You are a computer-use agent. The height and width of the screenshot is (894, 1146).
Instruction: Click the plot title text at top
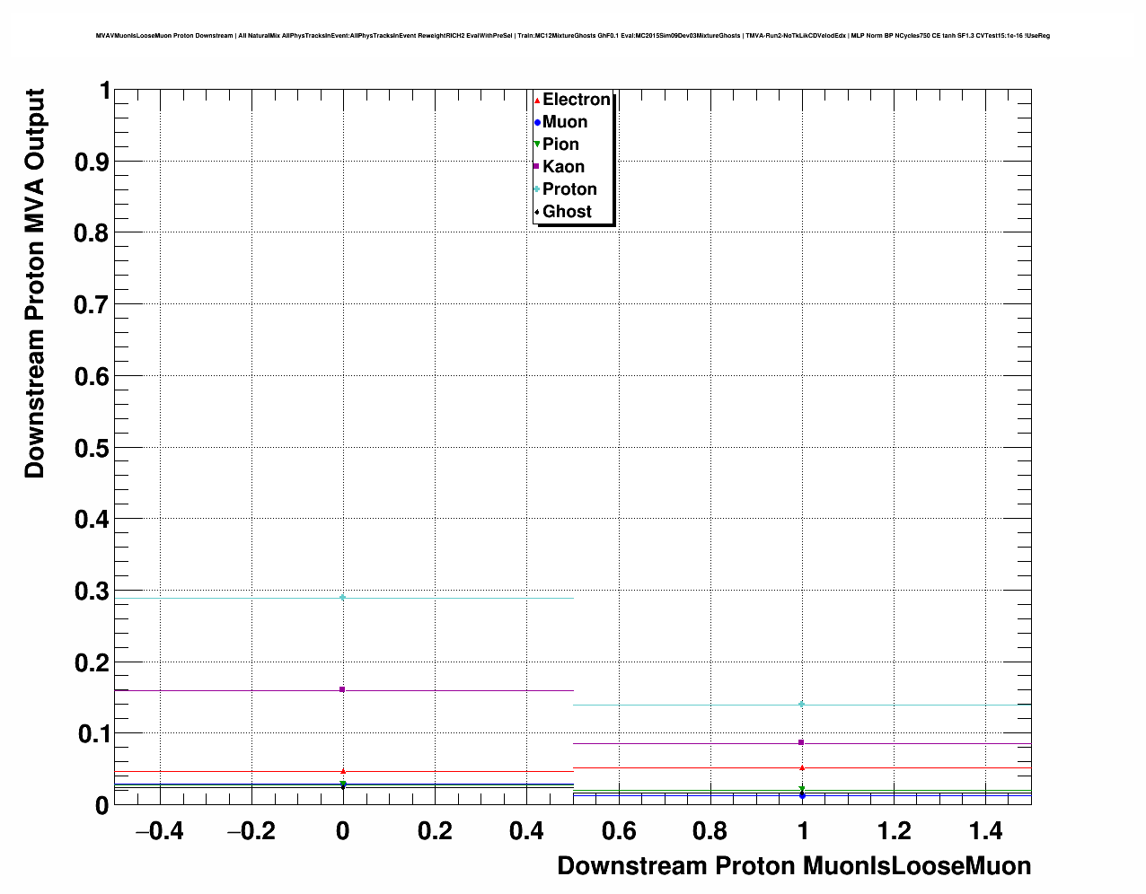572,36
